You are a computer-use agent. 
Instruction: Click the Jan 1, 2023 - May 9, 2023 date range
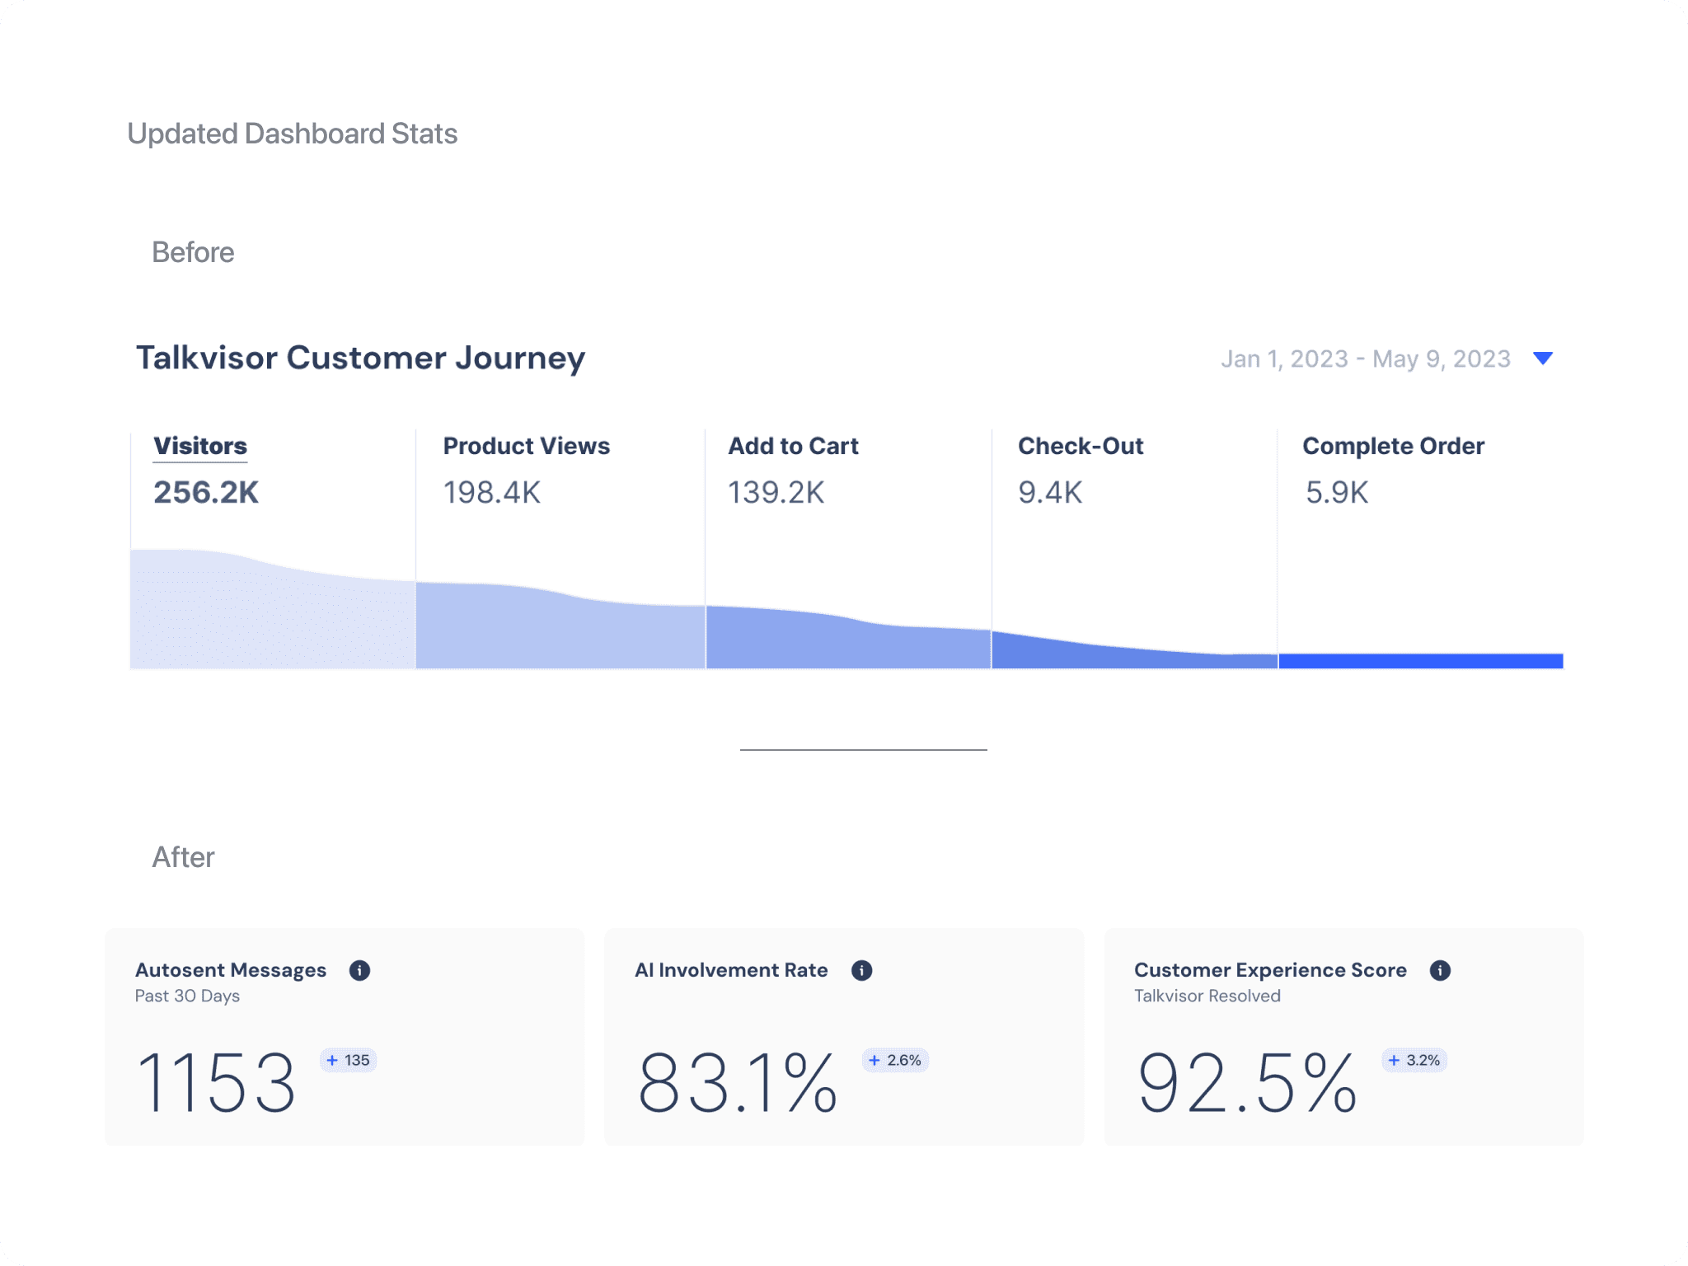point(1365,359)
